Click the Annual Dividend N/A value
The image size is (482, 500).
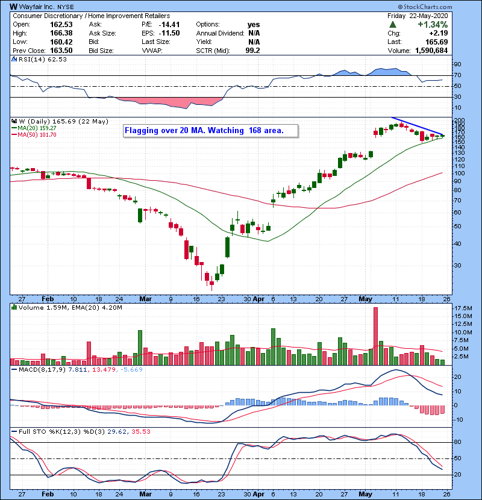(x=254, y=33)
